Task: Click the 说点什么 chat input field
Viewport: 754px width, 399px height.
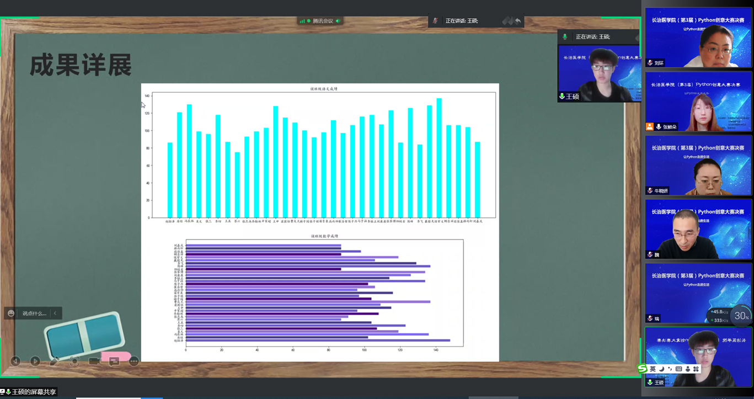Action: [34, 313]
